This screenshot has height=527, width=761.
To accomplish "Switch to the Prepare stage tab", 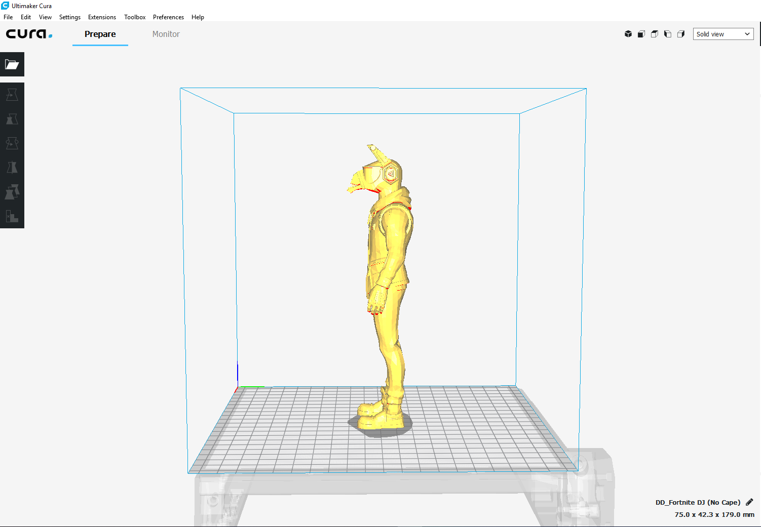I will point(100,34).
